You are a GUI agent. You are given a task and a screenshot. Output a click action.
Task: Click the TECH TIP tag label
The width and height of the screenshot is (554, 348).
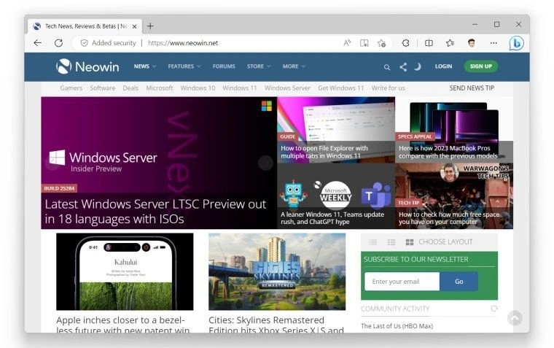click(409, 203)
